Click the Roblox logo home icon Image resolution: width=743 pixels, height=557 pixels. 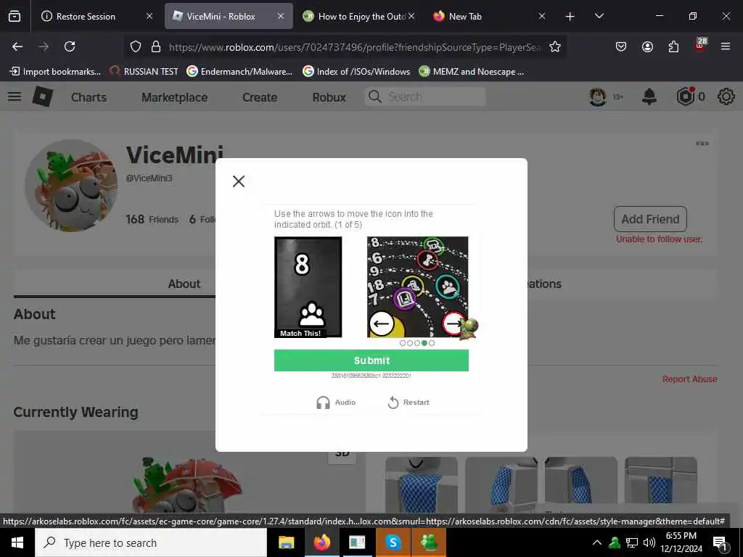(x=43, y=96)
